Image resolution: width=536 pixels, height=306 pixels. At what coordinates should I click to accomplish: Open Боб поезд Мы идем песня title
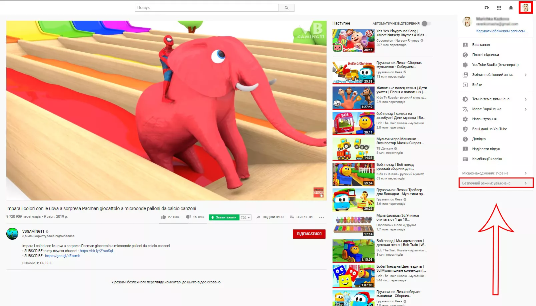point(401,243)
